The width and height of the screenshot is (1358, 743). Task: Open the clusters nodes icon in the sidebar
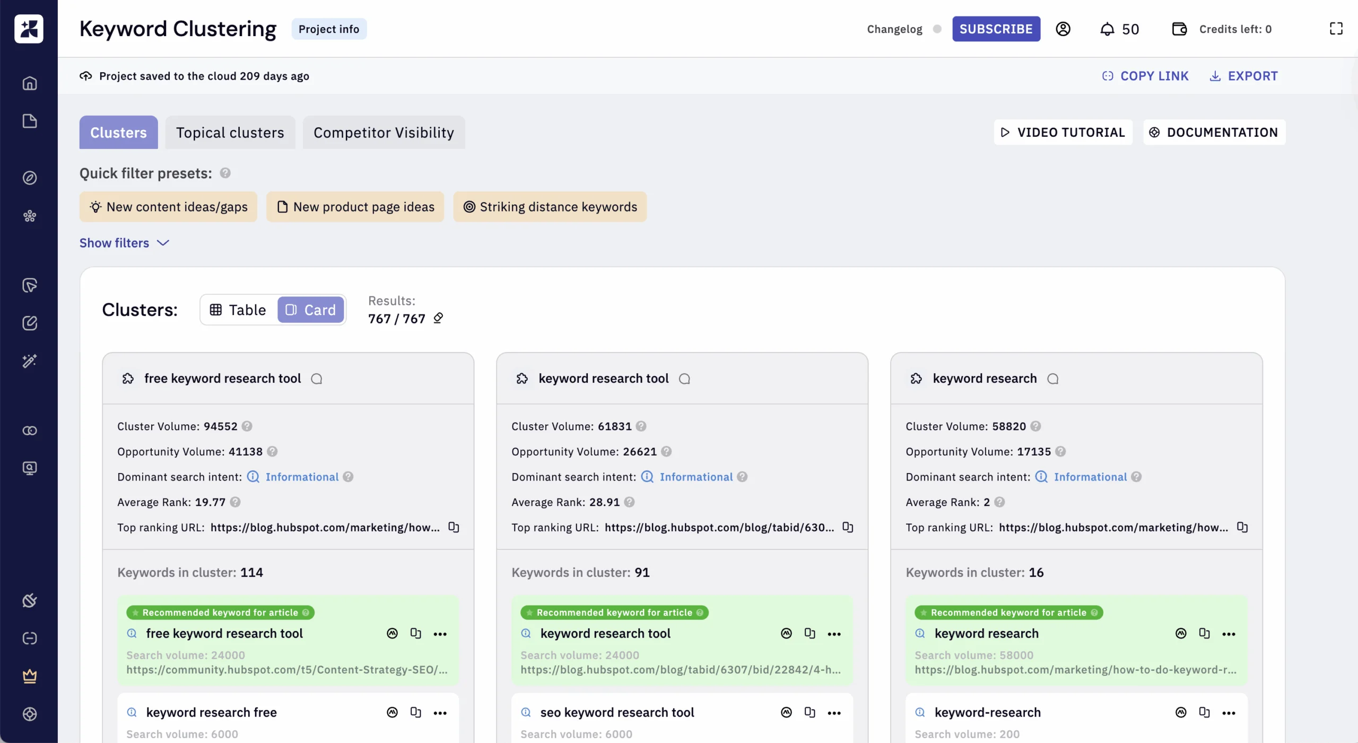pyautogui.click(x=29, y=216)
